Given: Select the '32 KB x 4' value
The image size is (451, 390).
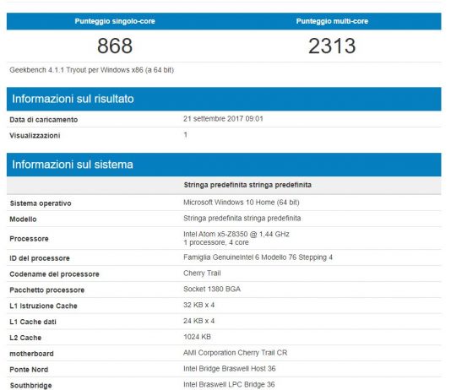Looking at the screenshot, I should tap(198, 305).
